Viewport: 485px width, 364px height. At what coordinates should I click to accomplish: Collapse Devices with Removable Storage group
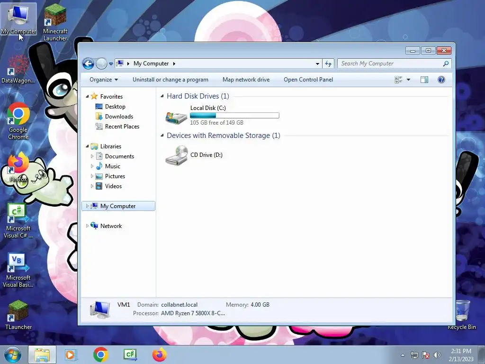tap(162, 135)
